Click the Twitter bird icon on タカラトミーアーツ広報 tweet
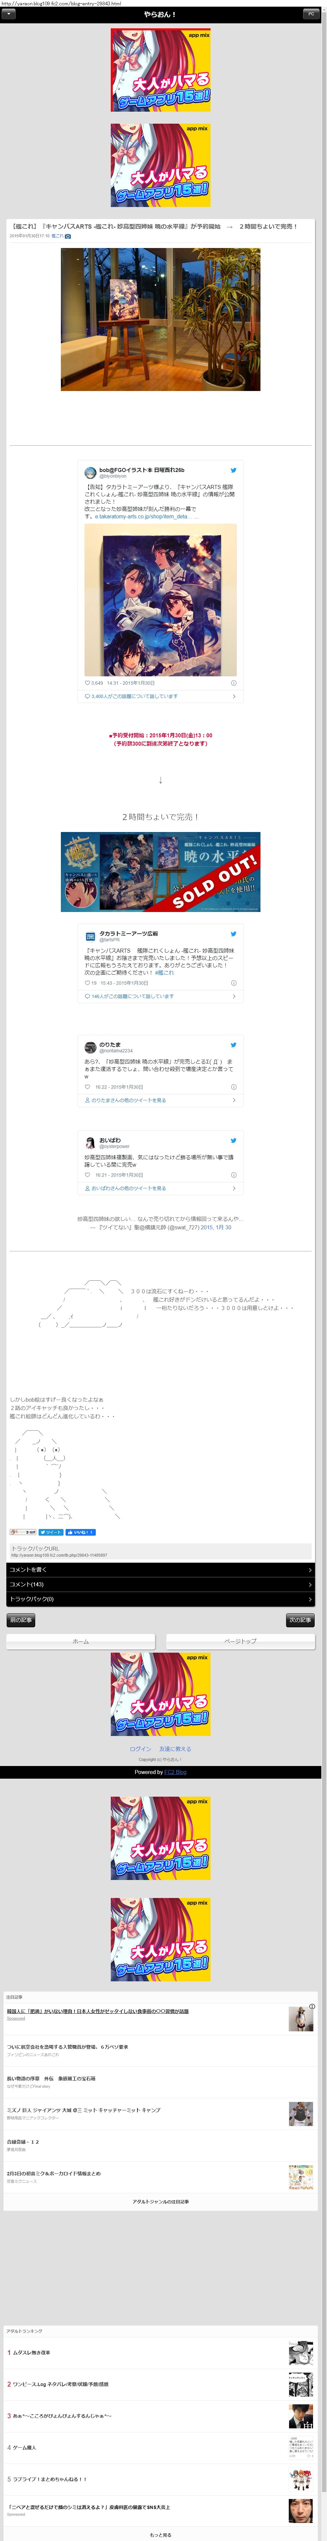The image size is (327, 2541). click(234, 933)
